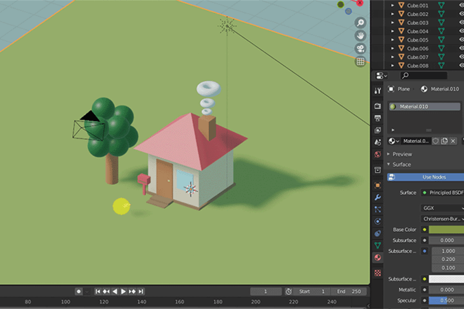Expand the Cube.008 outliner row
The image size is (464, 309).
tap(392, 66)
